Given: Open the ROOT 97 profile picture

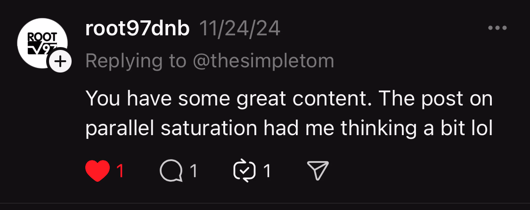Looking at the screenshot, I should [41, 41].
